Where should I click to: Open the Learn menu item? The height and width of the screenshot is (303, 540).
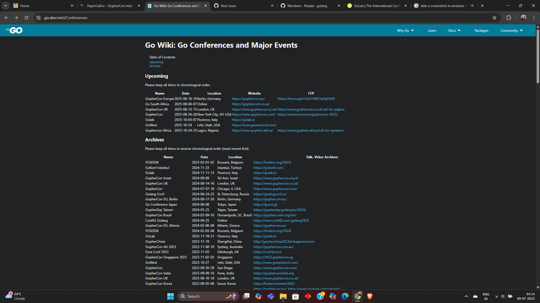click(432, 31)
